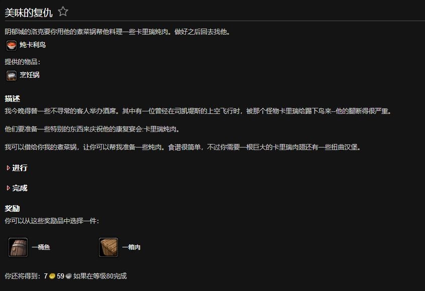Expand the 完成 section triangle
This screenshot has width=425, height=291.
(8, 188)
